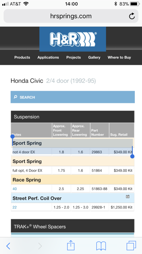Open footnote link 40 for Race Spring
Screen dimensions: 142x254
15,189
